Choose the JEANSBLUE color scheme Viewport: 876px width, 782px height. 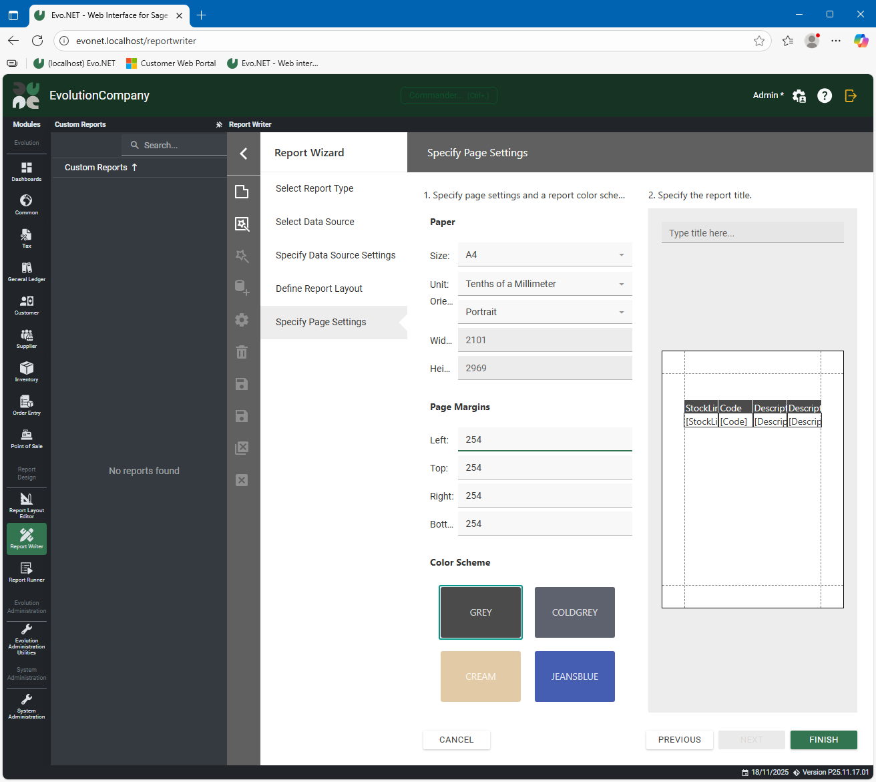574,676
